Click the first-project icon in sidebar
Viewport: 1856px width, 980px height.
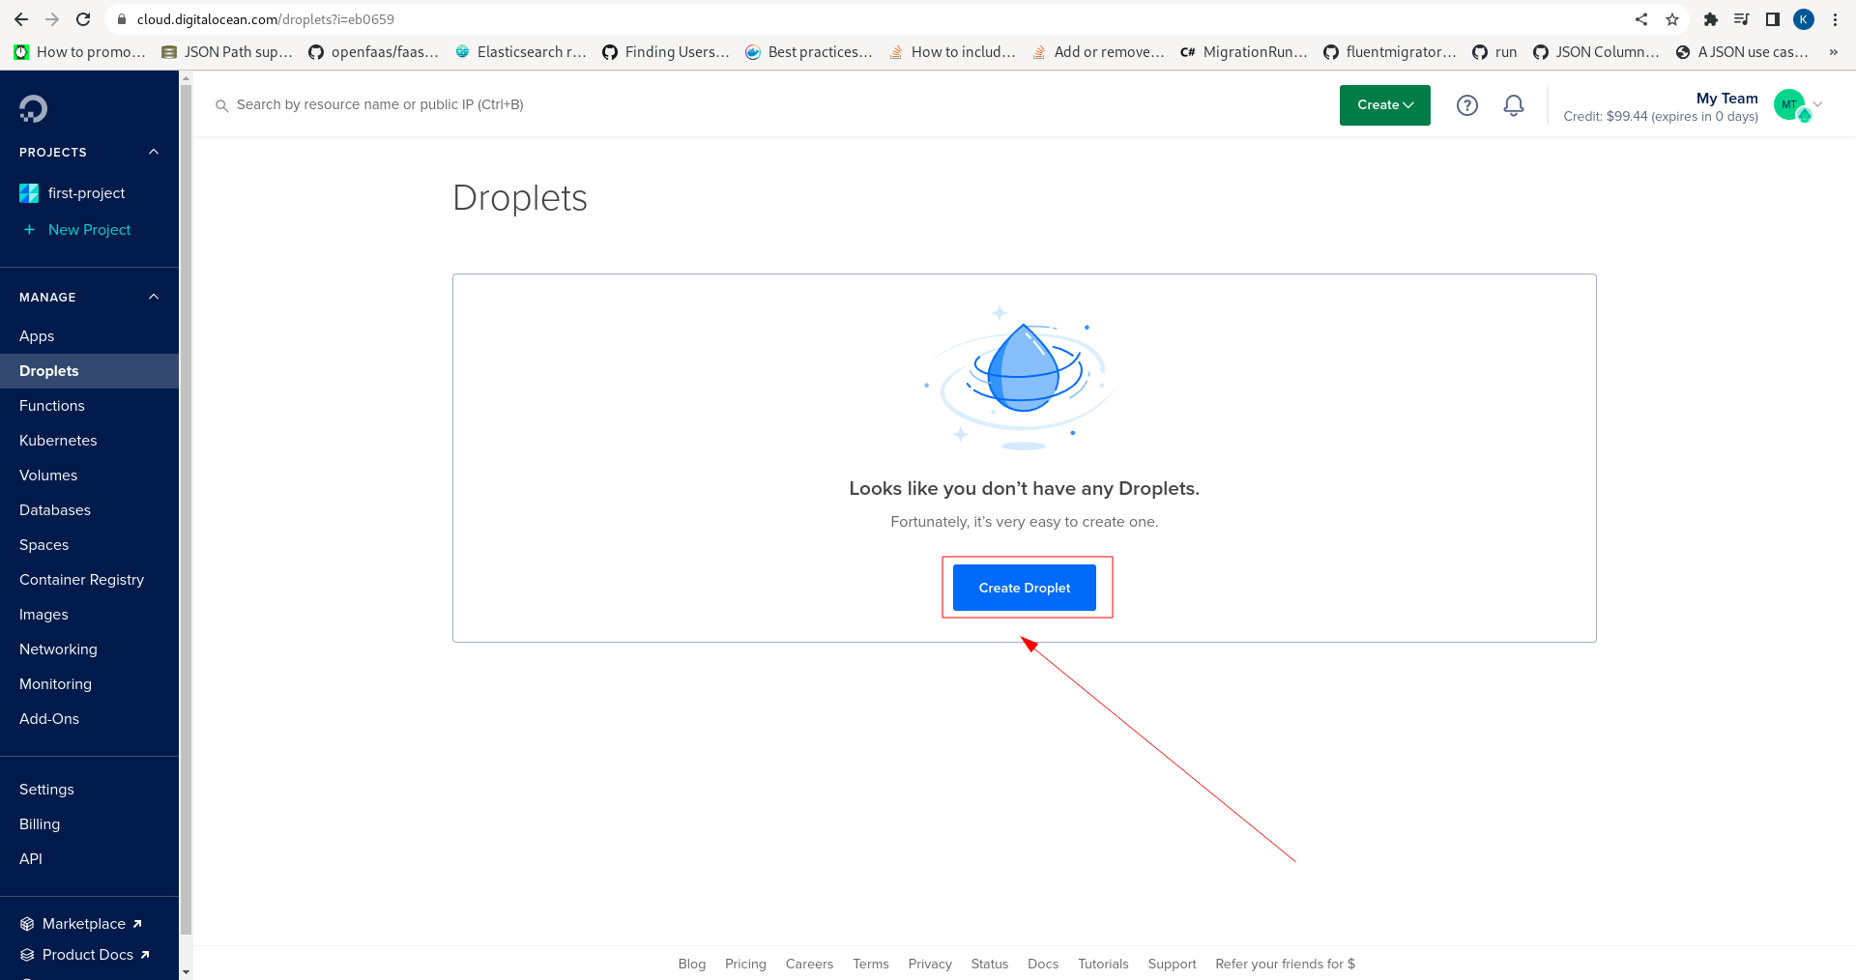tap(29, 193)
